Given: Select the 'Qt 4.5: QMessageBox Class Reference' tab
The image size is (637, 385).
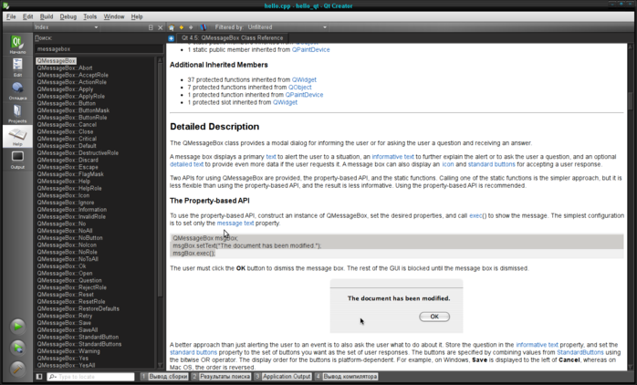Looking at the screenshot, I should pos(232,37).
